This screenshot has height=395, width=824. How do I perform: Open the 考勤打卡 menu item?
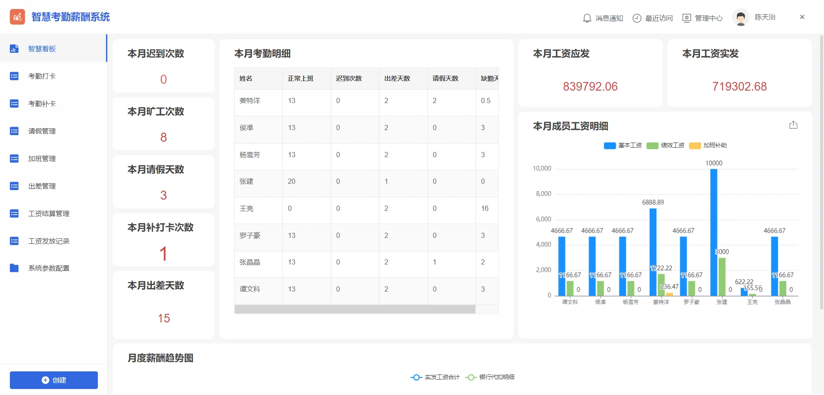pos(53,76)
